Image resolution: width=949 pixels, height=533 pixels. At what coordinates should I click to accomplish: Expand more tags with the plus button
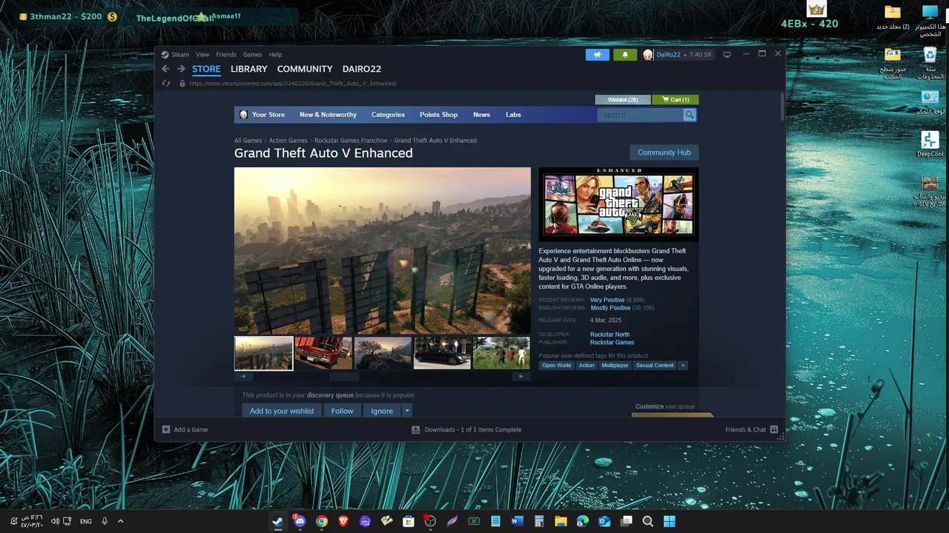tap(683, 365)
